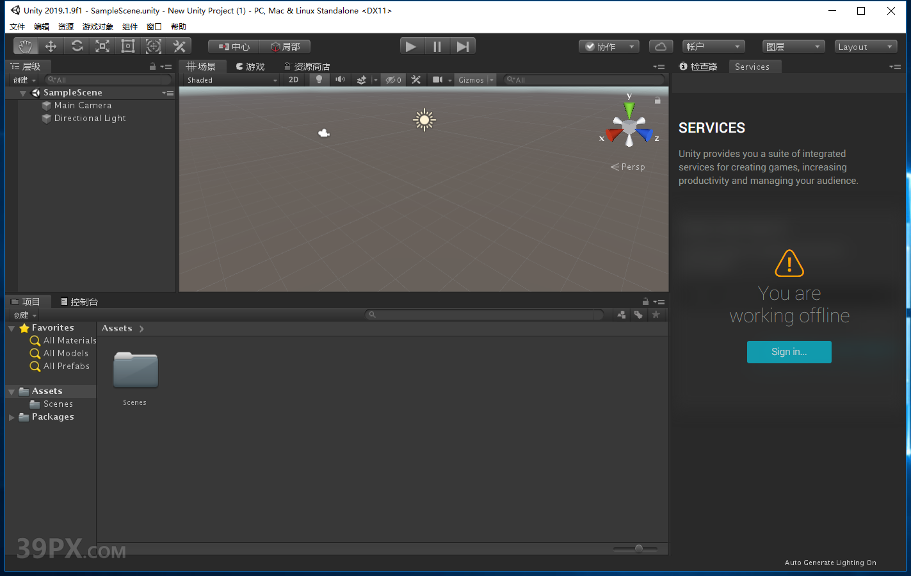Toggle Persp projection label
The image size is (911, 576).
pos(628,167)
